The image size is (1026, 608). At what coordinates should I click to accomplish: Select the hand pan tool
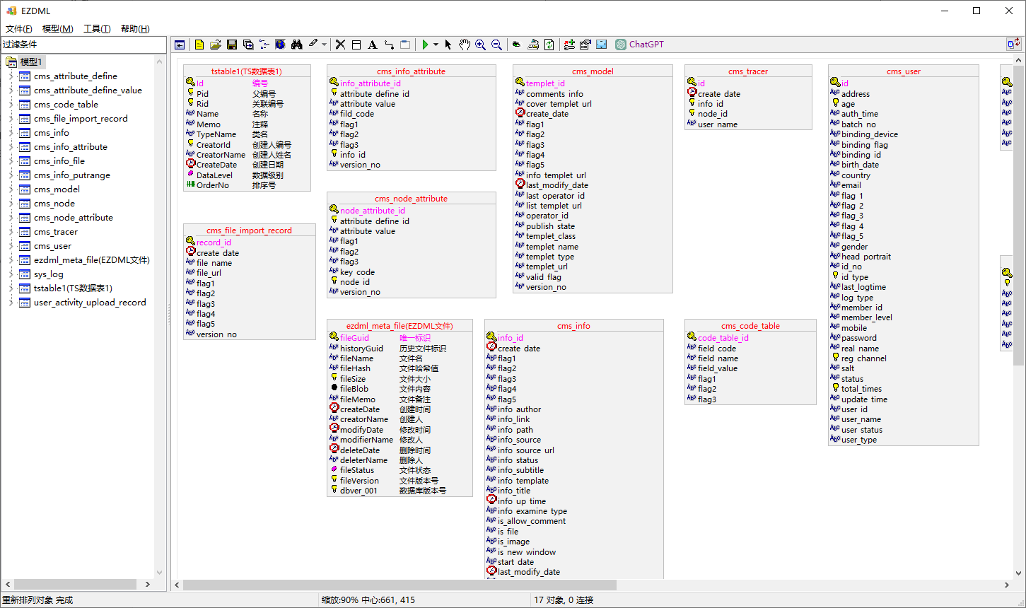coord(465,45)
